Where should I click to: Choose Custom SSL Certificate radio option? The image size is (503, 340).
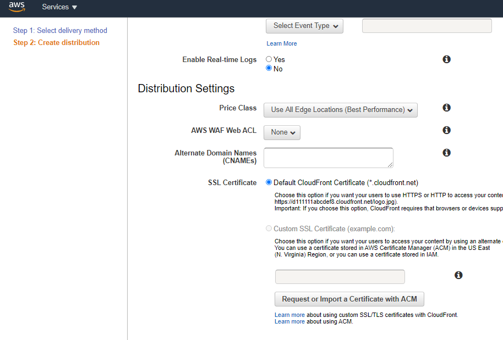pos(269,228)
